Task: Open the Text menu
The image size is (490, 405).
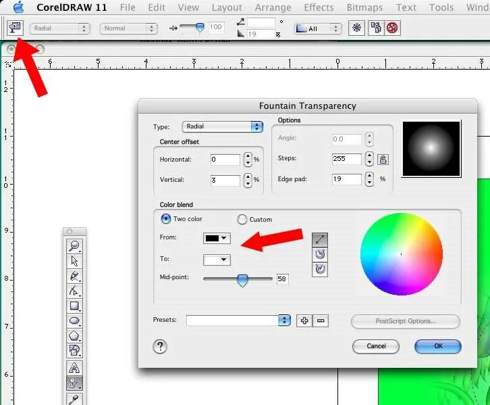Action: coord(406,7)
